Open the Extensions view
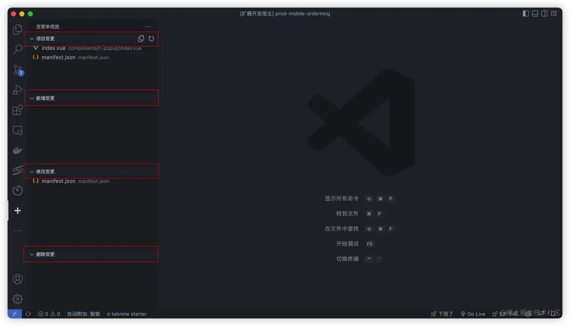570x326 pixels. pyautogui.click(x=17, y=110)
